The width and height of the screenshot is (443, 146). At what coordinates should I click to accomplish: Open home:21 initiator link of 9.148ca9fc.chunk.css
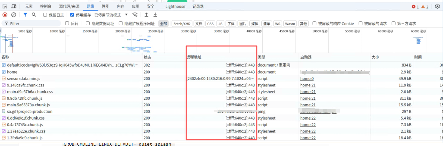308,85
